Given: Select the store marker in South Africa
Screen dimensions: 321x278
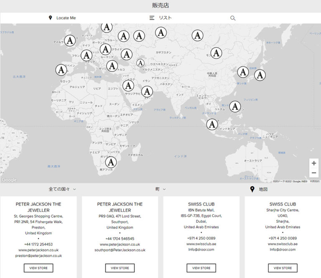Looking at the screenshot, I should point(111,162).
